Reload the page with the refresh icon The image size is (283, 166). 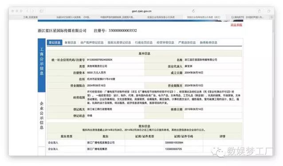193,11
